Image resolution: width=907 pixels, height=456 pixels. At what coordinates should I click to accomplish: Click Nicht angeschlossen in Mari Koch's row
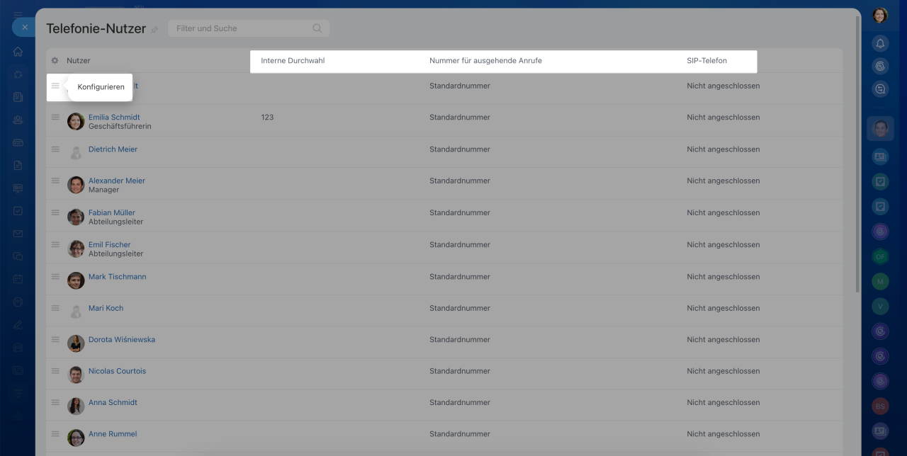coord(723,308)
